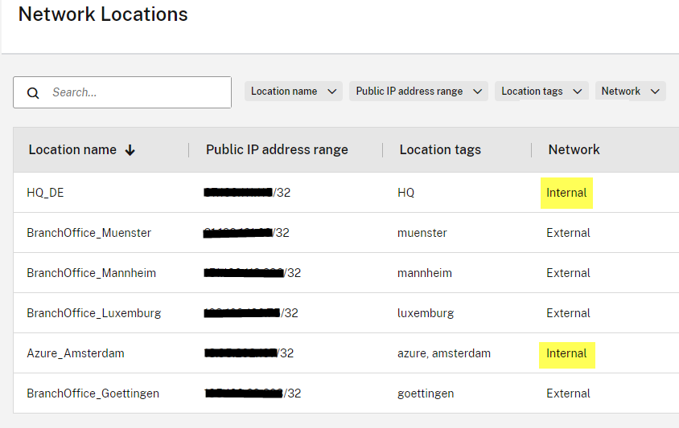
Task: Click the IP address range cell for BranchOffice_Goettingen
Action: 253,393
